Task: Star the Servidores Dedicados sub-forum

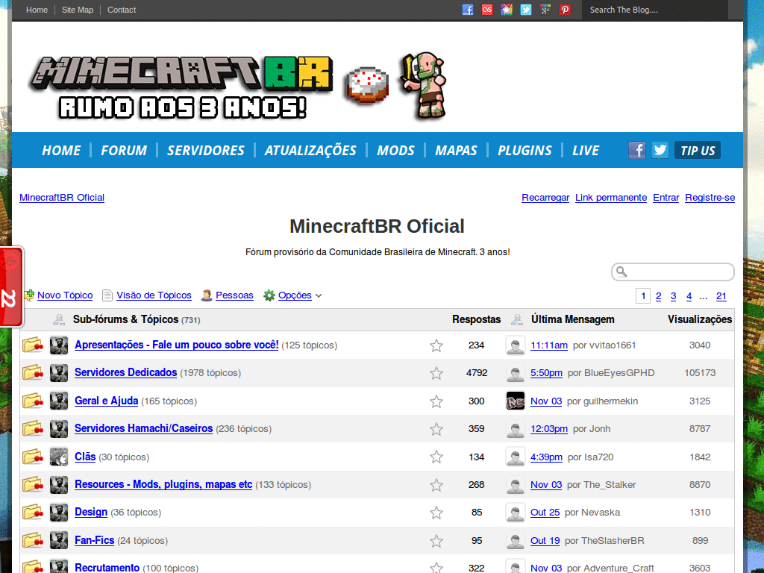Action: tap(436, 373)
